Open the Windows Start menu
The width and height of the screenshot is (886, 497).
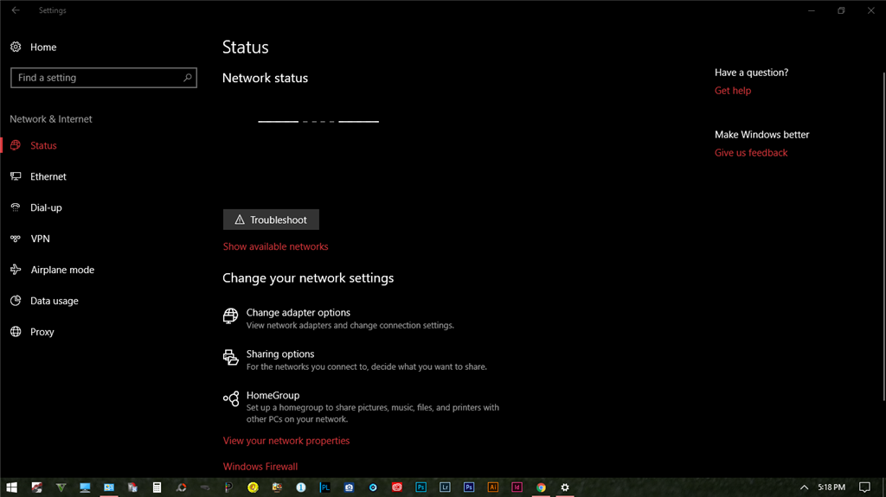12,487
